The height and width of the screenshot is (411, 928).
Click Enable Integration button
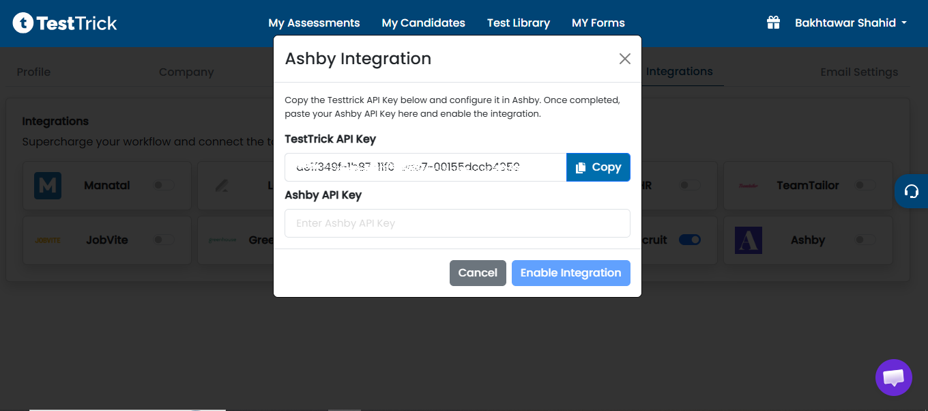[571, 273]
